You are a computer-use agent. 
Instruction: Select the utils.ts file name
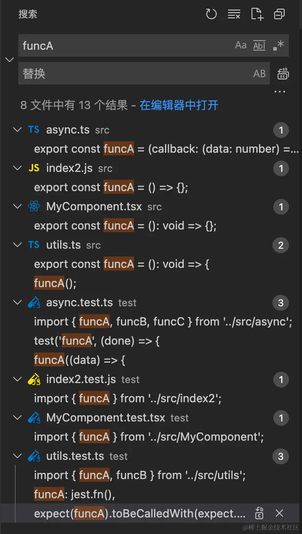(64, 245)
